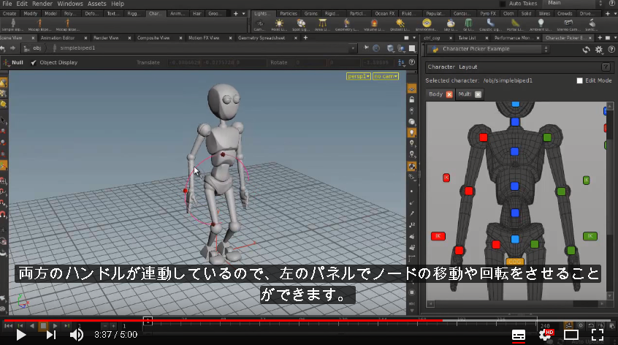Click the Distant Light shelf tool
The width and height of the screenshot is (618, 345).
[x=400, y=25]
